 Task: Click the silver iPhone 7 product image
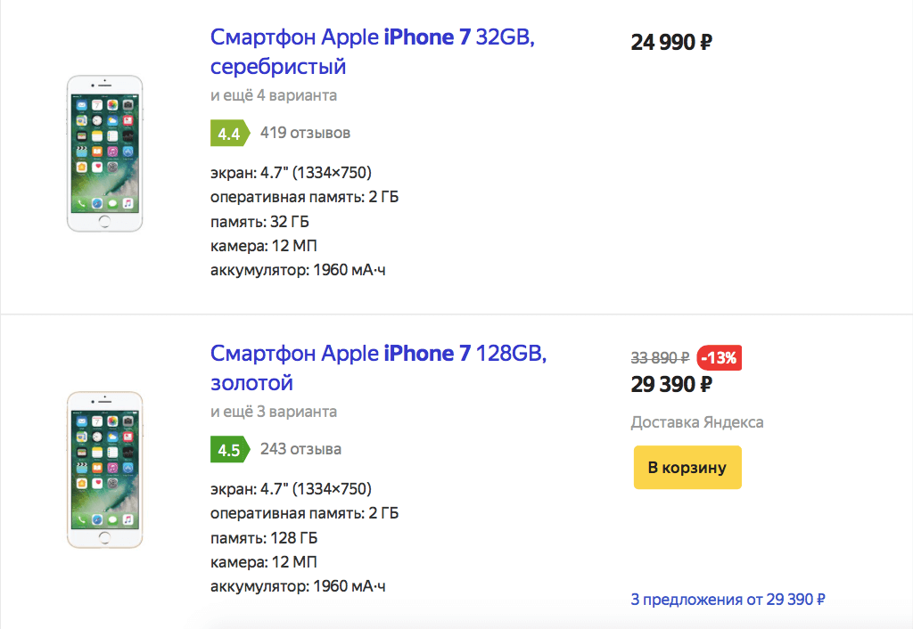104,153
